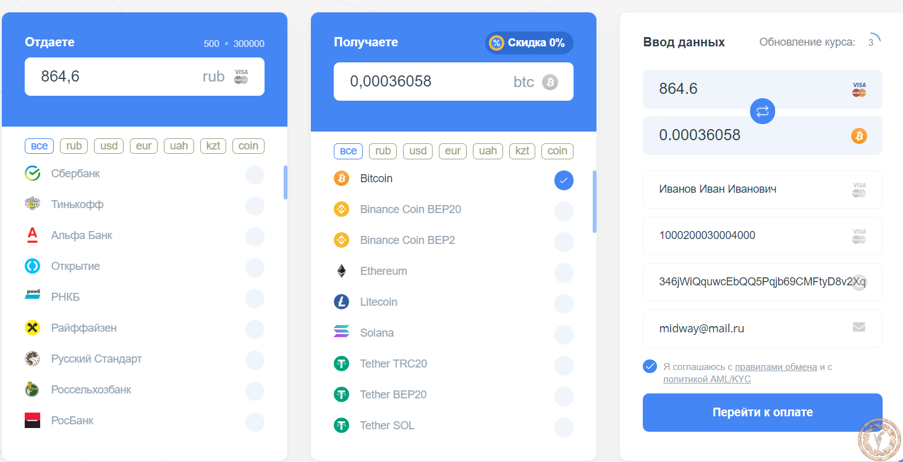The height and width of the screenshot is (462, 903).
Task: Select Solana radio button
Action: (x=564, y=335)
